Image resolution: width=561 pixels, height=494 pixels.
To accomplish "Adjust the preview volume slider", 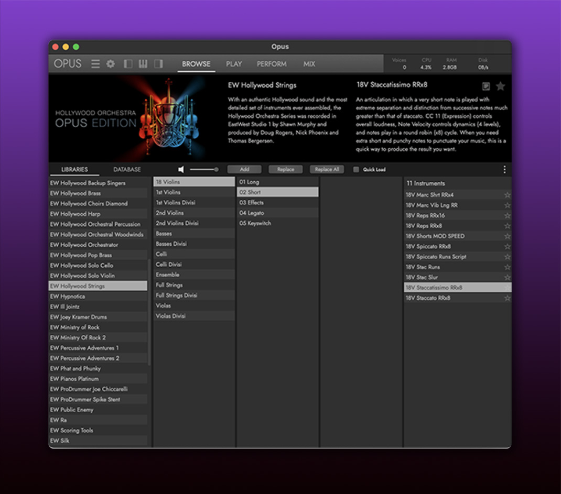I will point(204,169).
